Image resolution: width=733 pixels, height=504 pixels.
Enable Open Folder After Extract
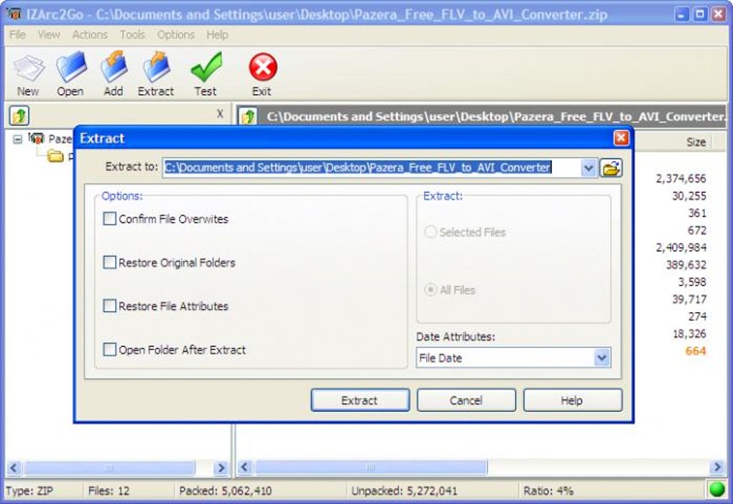[109, 349]
